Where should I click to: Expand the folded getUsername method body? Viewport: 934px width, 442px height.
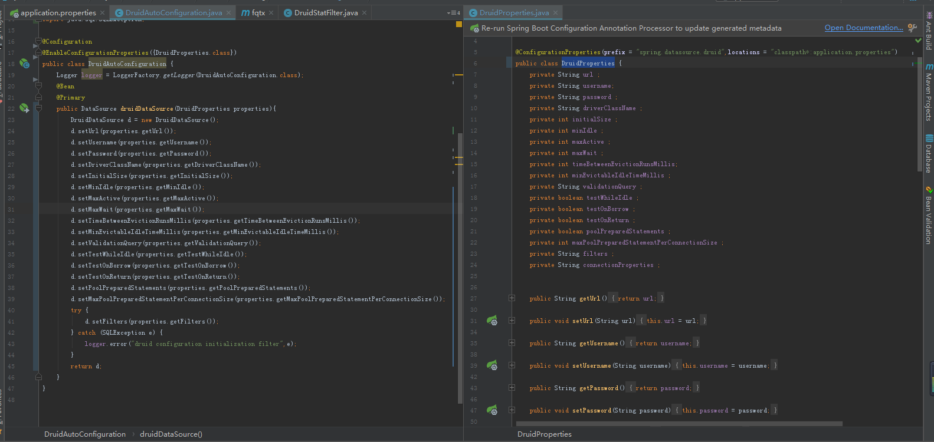512,343
